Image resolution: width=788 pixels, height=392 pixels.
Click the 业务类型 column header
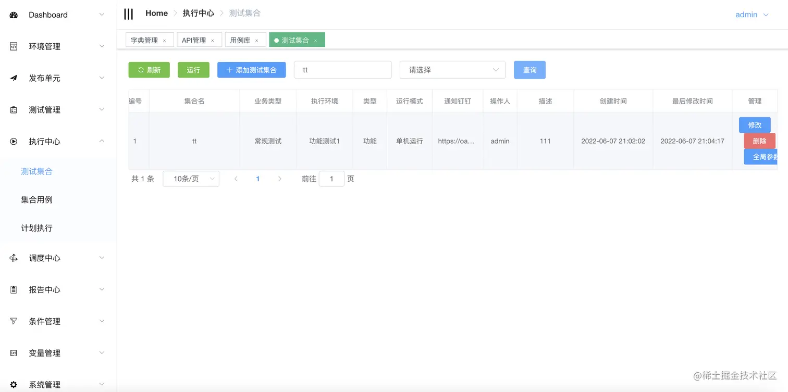pyautogui.click(x=268, y=101)
